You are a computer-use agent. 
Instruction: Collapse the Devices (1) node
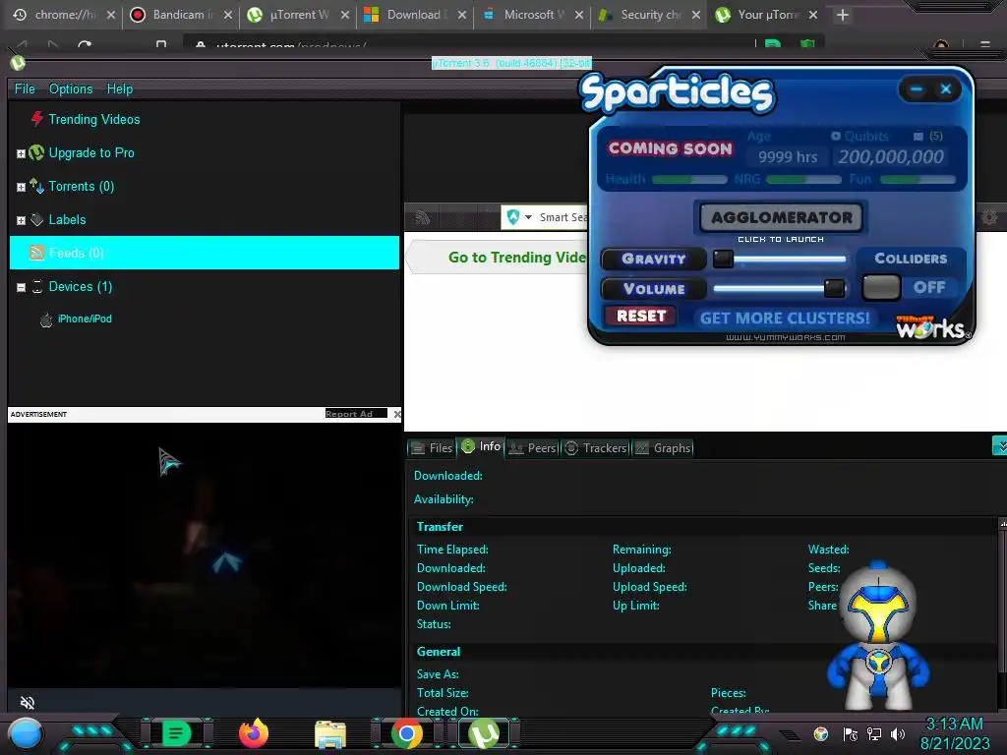pyautogui.click(x=21, y=287)
